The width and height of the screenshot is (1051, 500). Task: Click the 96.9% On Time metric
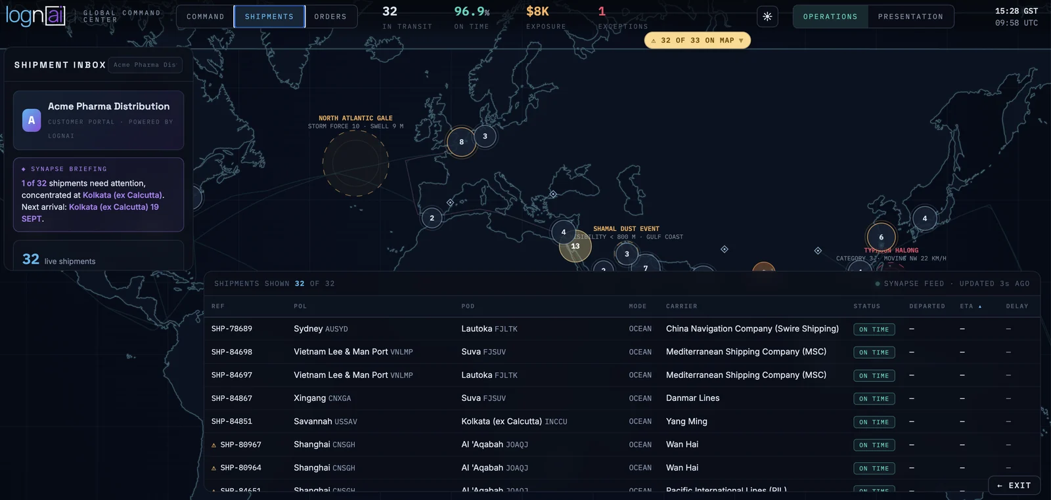tap(472, 18)
